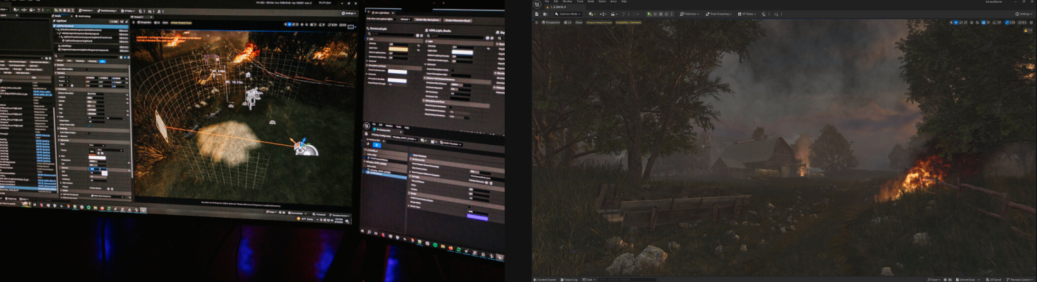Toggle grid snapping in the right viewport

coord(984,22)
